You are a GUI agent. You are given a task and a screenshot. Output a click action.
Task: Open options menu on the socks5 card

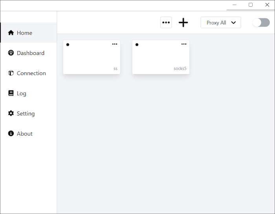coord(184,44)
